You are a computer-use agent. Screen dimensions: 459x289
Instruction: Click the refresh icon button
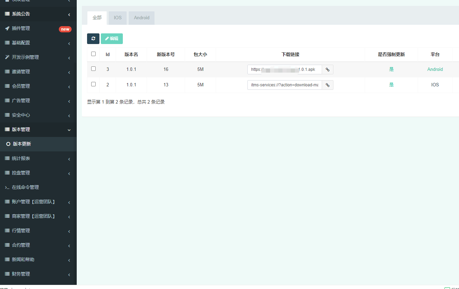tap(93, 39)
